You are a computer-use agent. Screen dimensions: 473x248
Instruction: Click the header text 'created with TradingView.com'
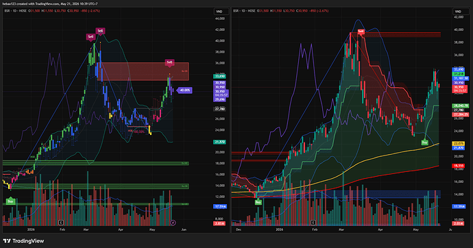pos(38,4)
